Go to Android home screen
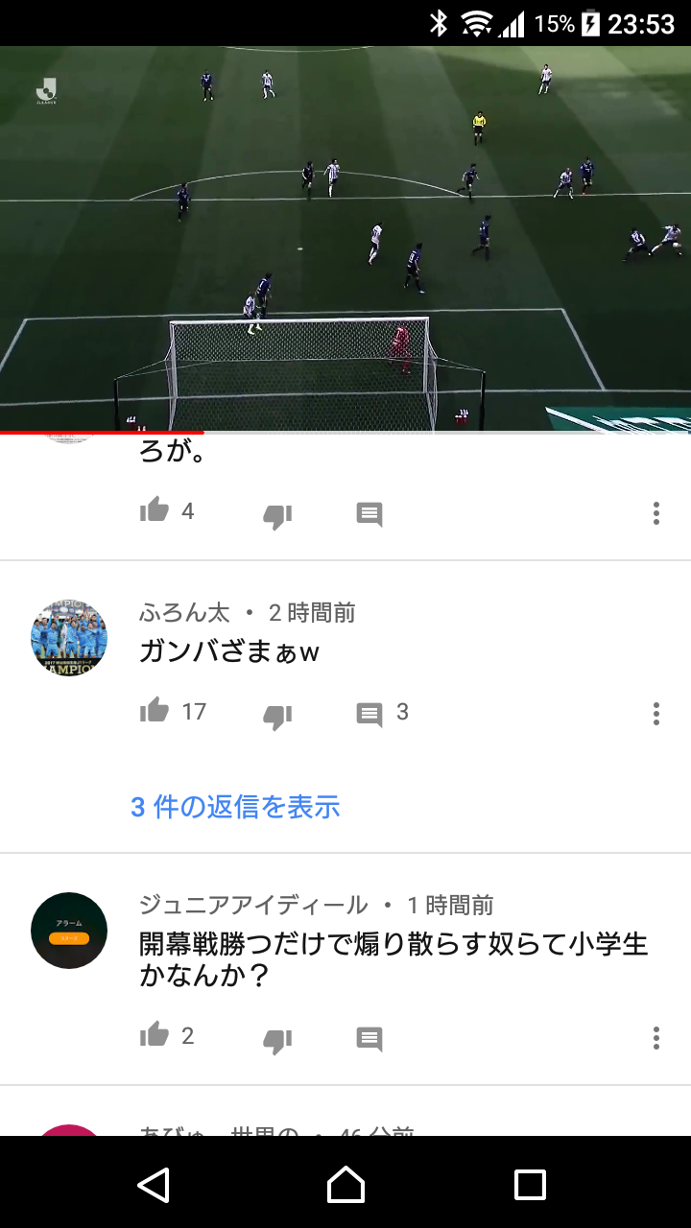 345,1185
